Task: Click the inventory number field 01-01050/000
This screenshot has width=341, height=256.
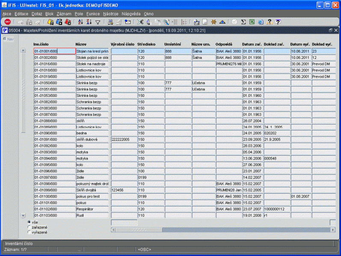Action: coord(54,83)
